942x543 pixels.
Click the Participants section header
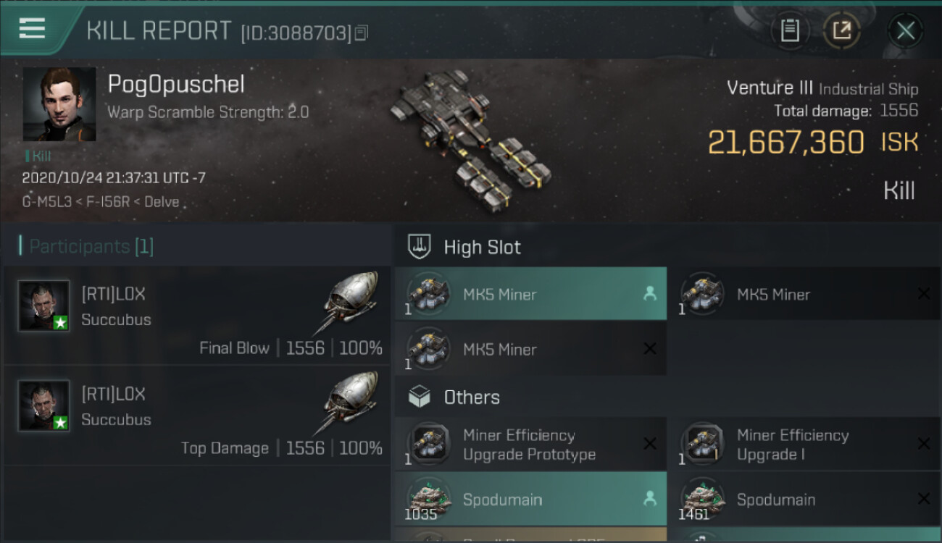87,246
